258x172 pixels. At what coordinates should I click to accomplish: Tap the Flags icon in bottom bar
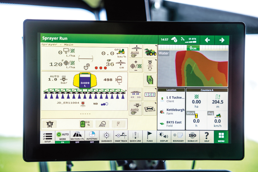150,137
